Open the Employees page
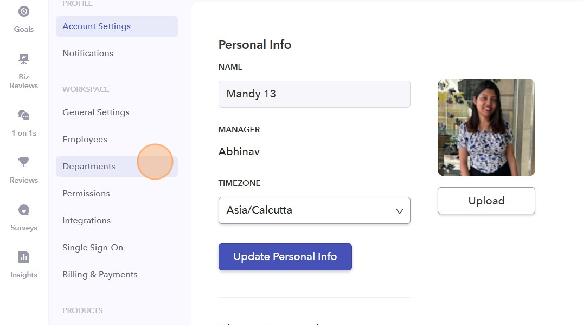The width and height of the screenshot is (583, 325). click(85, 140)
